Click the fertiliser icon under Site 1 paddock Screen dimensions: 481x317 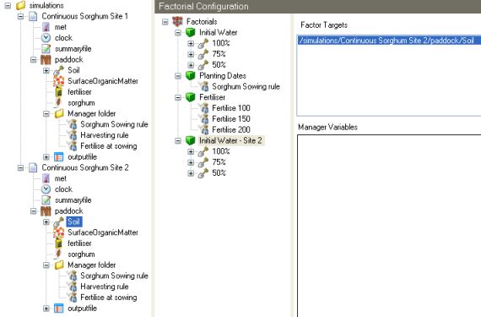[x=58, y=92]
